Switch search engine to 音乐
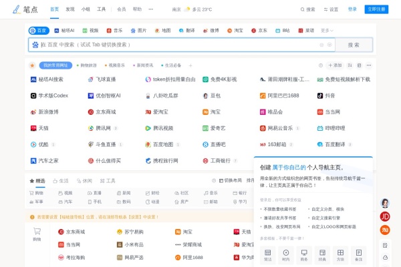 tap(114, 31)
